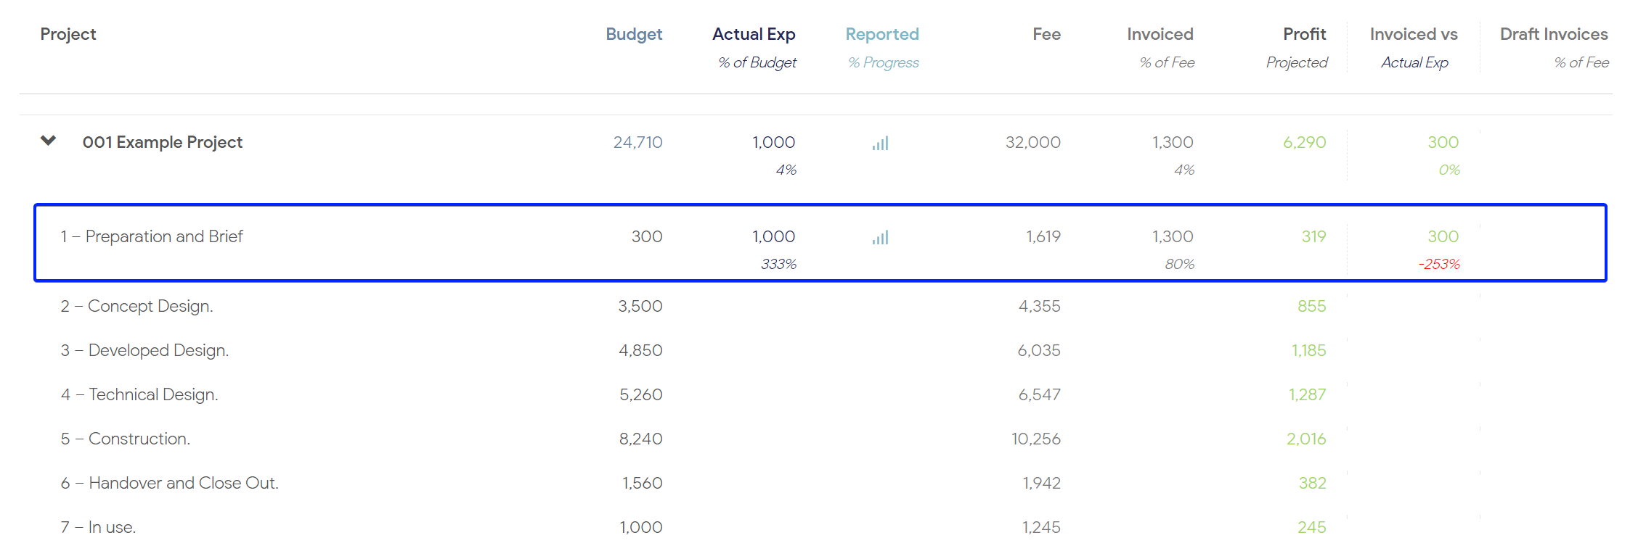Viewport: 1646px width, 559px height.
Task: Click the Draft Invoices column header
Action: pyautogui.click(x=1554, y=34)
